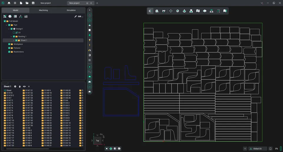Open the chevron dropdown in the title bar

[262, 3]
